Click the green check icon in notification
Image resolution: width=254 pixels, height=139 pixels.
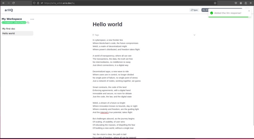pos(211,13)
